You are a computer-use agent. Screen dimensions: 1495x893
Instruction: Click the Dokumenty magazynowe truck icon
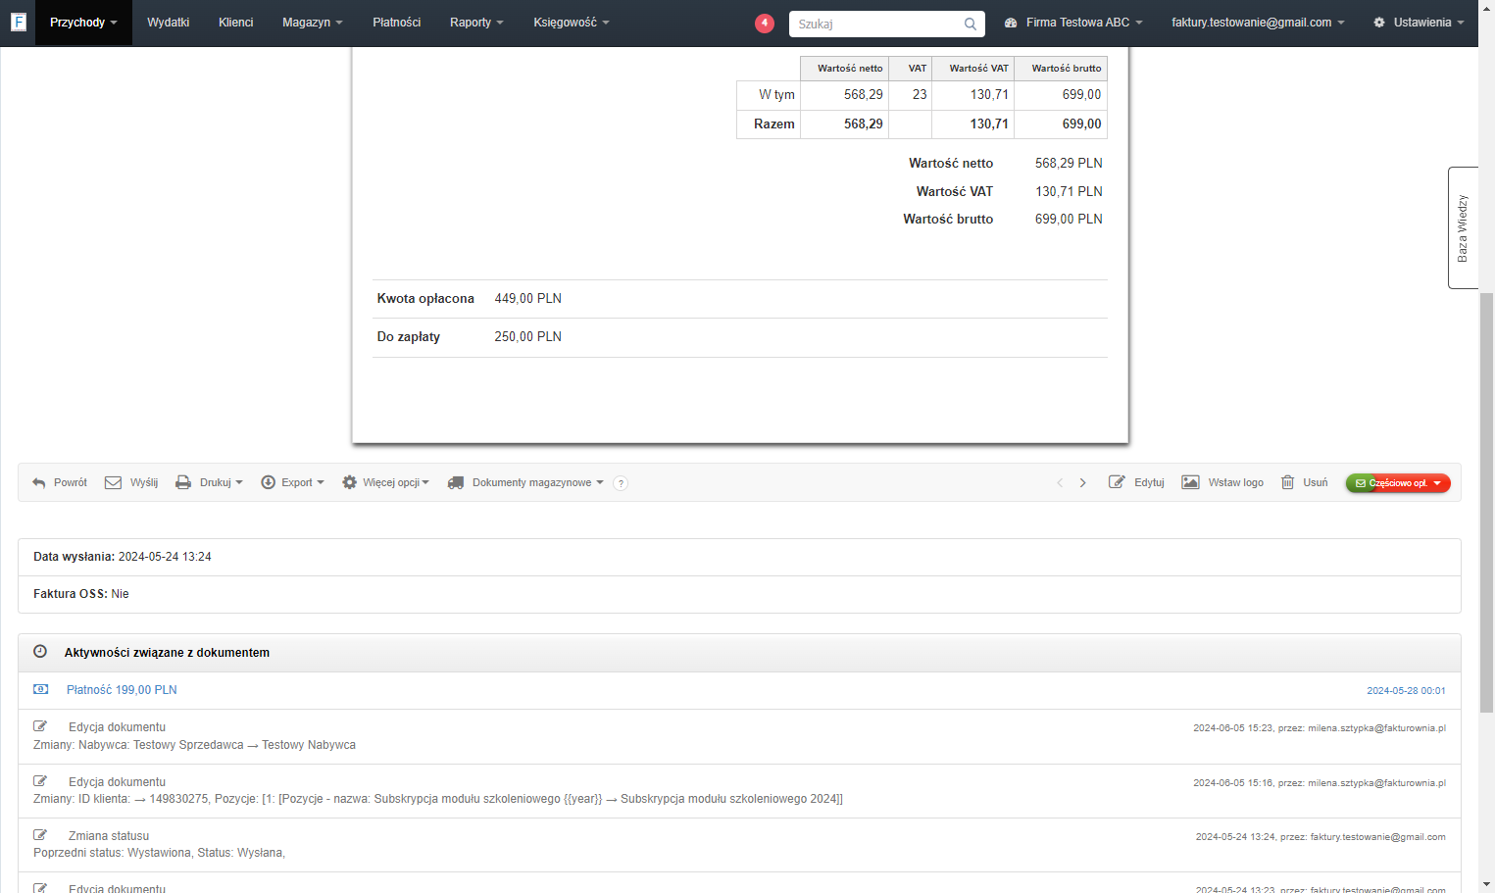coord(456,482)
